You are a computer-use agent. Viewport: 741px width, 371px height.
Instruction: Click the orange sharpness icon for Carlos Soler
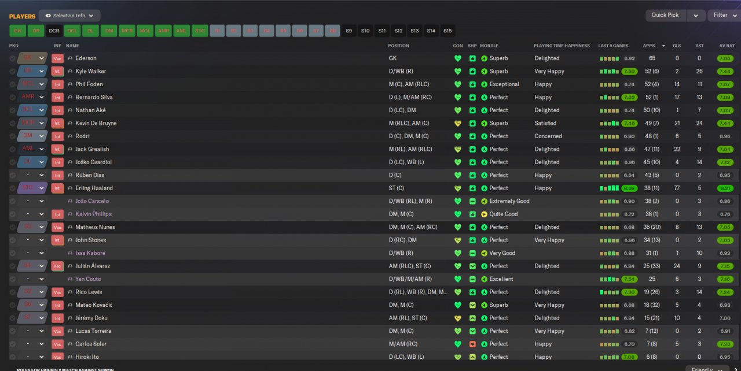point(472,344)
